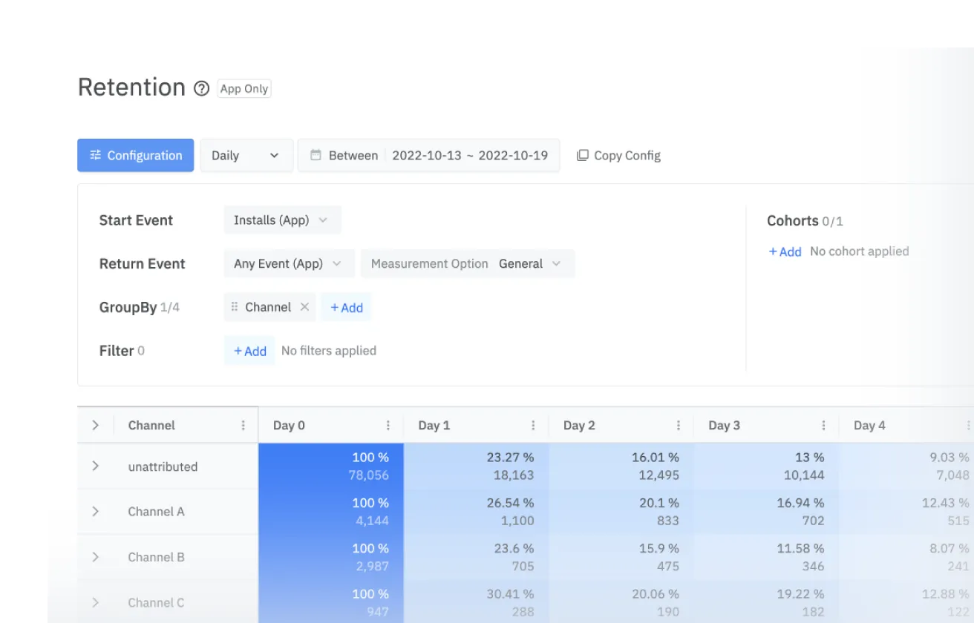
Task: Click the Configuration sliders icon
Action: [95, 155]
